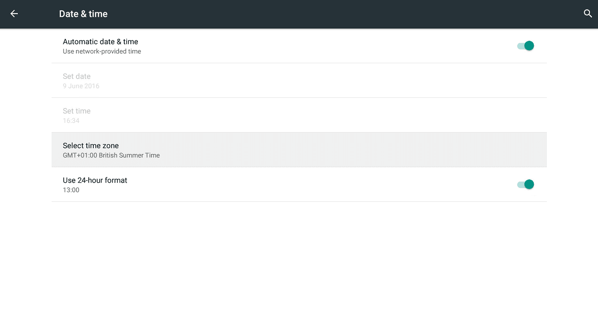Click 'GMT+01:00 British Summer Time' text
598x333 pixels.
point(111,155)
